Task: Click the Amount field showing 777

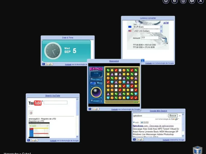Action: pyautogui.click(x=150, y=38)
